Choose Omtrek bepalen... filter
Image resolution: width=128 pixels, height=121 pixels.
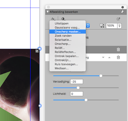coord(68,56)
